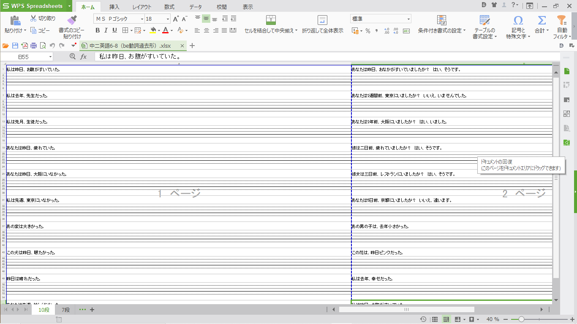577x324 pixels.
Task: Click the zoom slider handle
Action: 522,319
